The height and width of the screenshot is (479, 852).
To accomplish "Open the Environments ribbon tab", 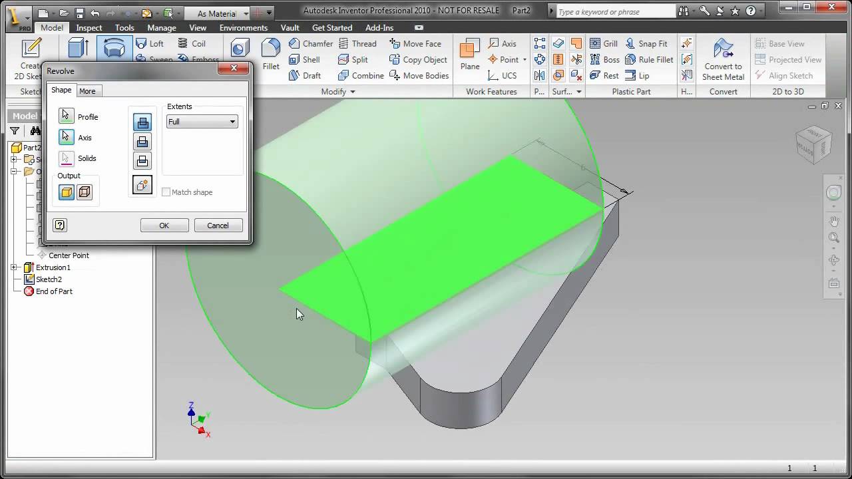I will click(244, 28).
